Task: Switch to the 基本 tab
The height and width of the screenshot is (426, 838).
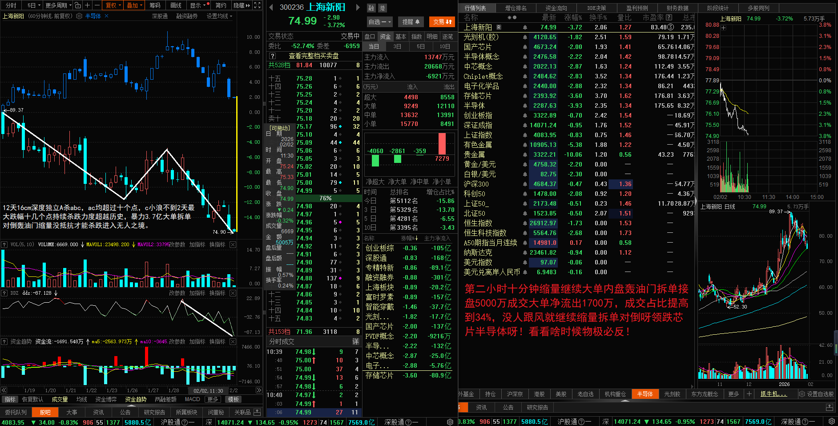Action: (401, 37)
